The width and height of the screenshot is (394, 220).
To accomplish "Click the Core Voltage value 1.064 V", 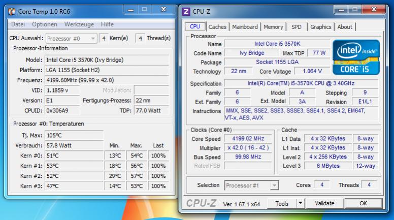I will pyautogui.click(x=312, y=71).
